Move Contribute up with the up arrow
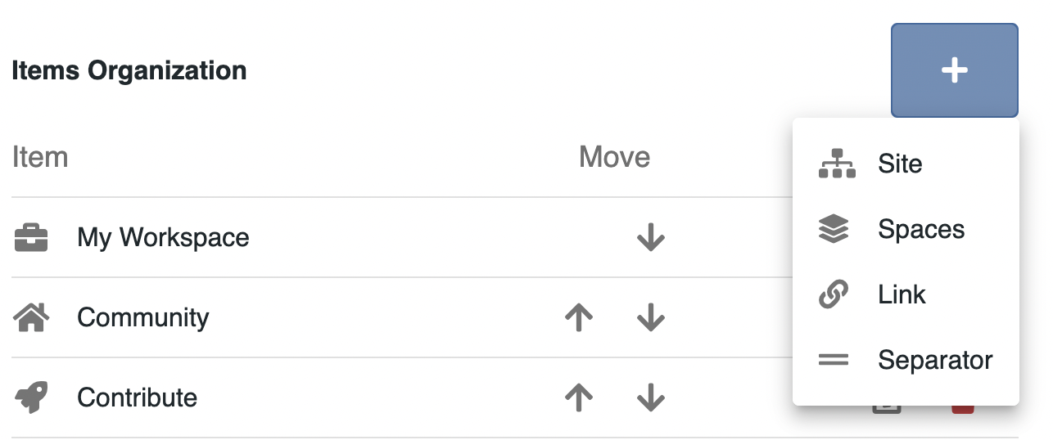 pos(579,397)
